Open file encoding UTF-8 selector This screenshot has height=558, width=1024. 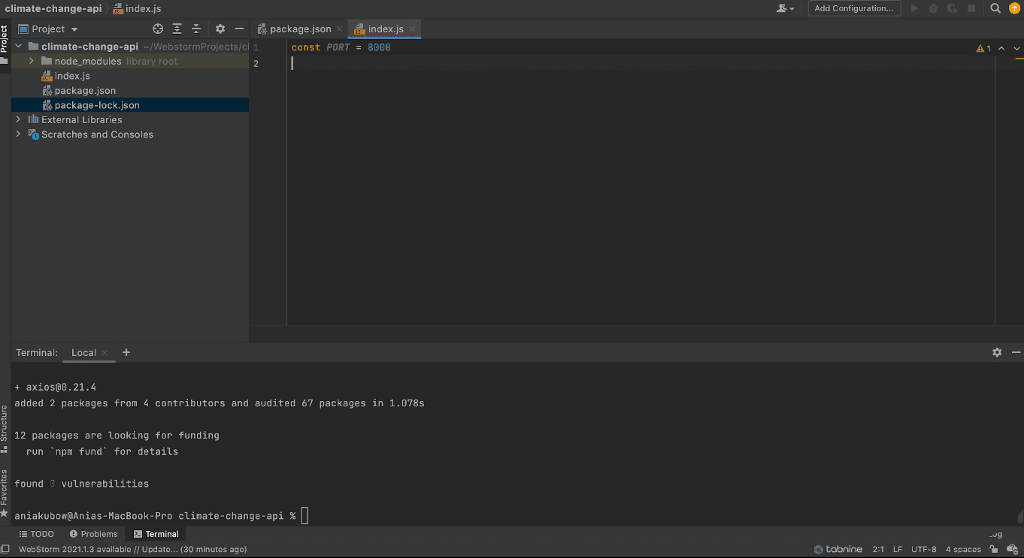tap(924, 549)
